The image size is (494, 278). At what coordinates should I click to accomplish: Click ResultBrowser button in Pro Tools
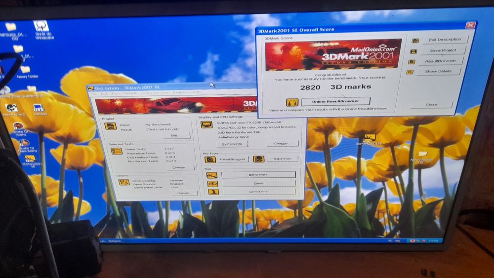click(233, 159)
